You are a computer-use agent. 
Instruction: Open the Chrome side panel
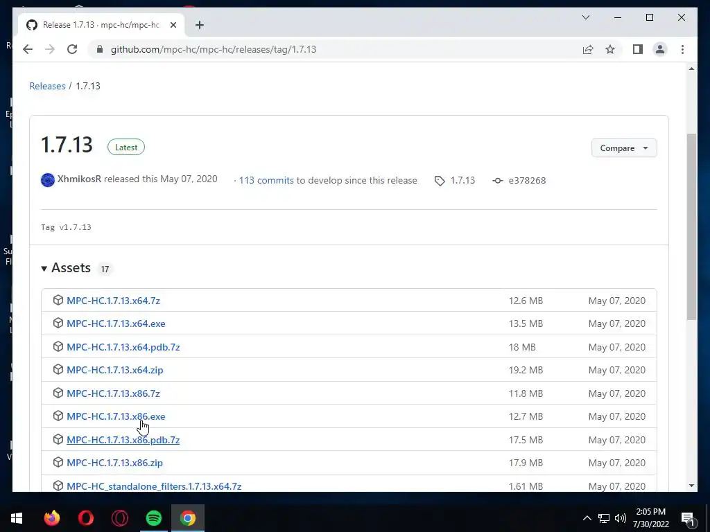[638, 49]
